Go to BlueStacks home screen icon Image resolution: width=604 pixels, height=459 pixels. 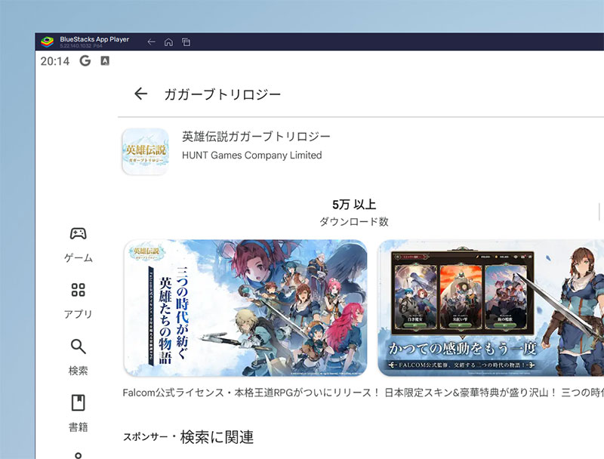[x=168, y=42]
